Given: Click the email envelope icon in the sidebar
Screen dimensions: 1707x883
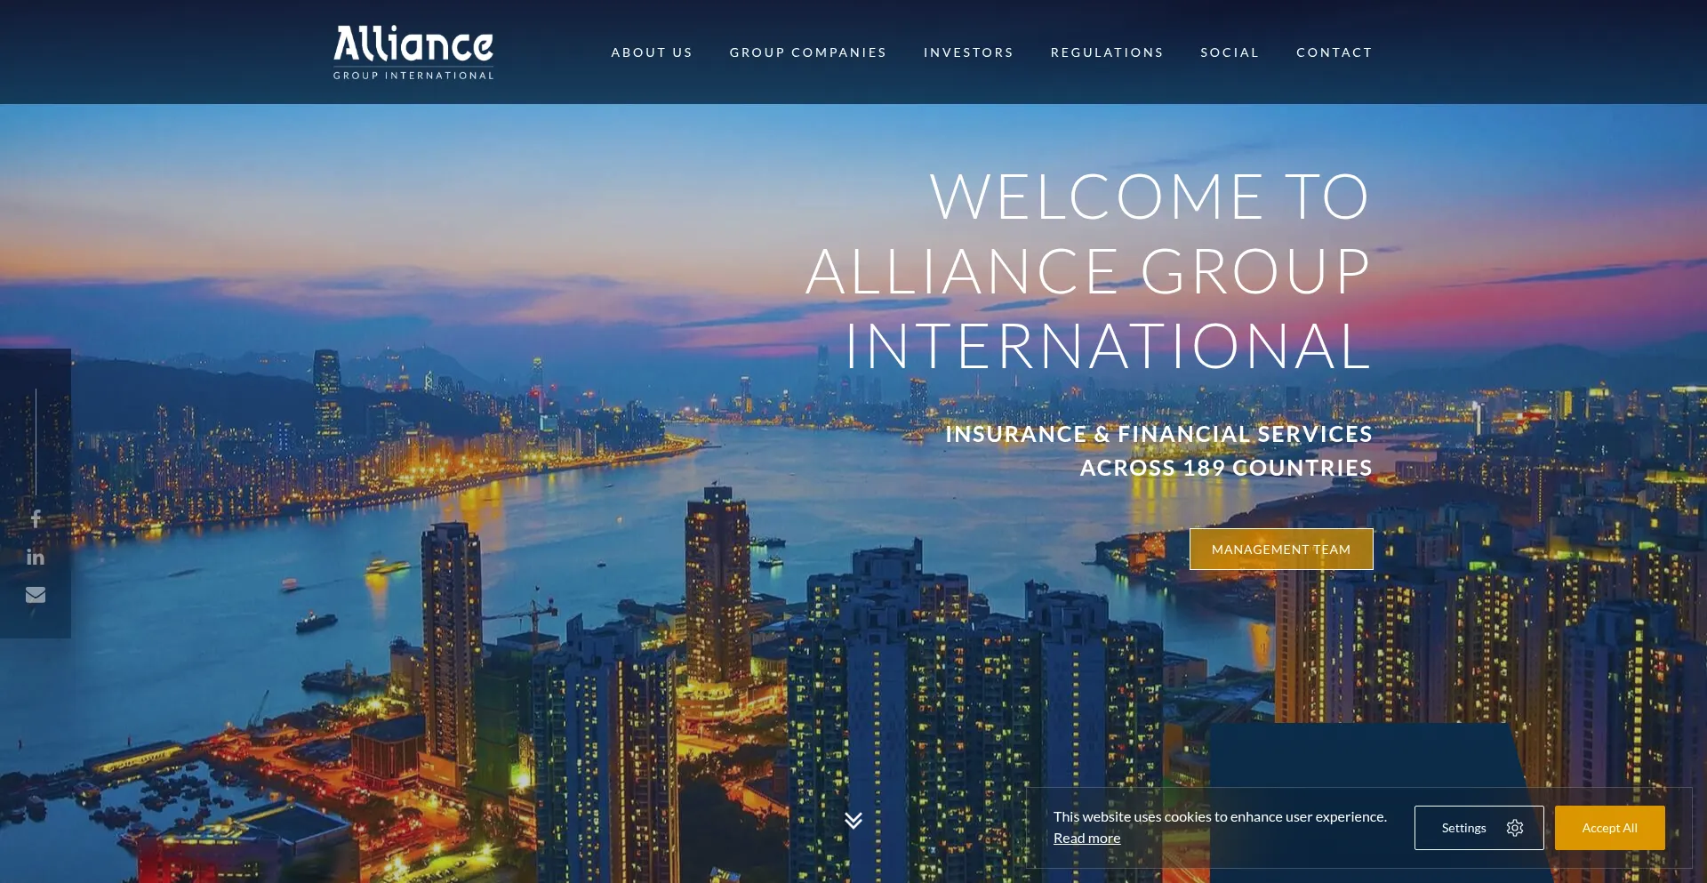Looking at the screenshot, I should pyautogui.click(x=36, y=594).
